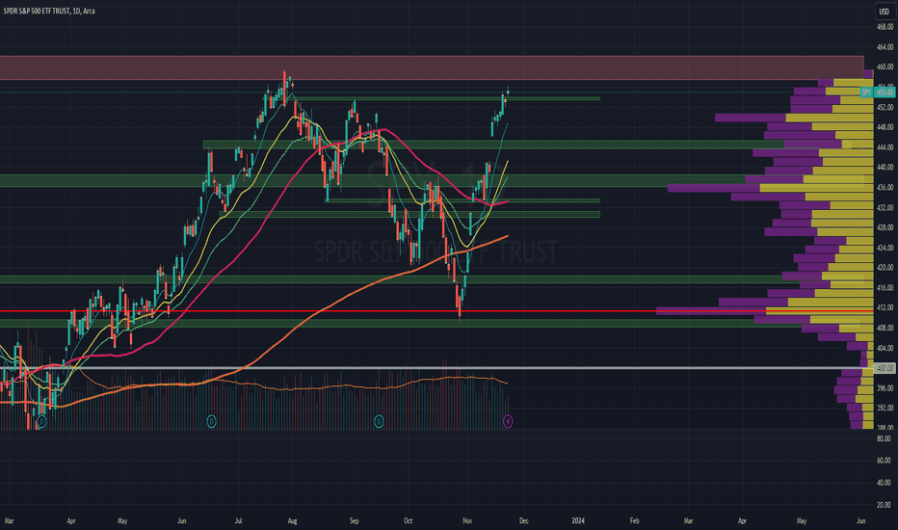Screen dimensions: 898x530
Task: Click the Feb date axis label
Action: pyautogui.click(x=635, y=520)
